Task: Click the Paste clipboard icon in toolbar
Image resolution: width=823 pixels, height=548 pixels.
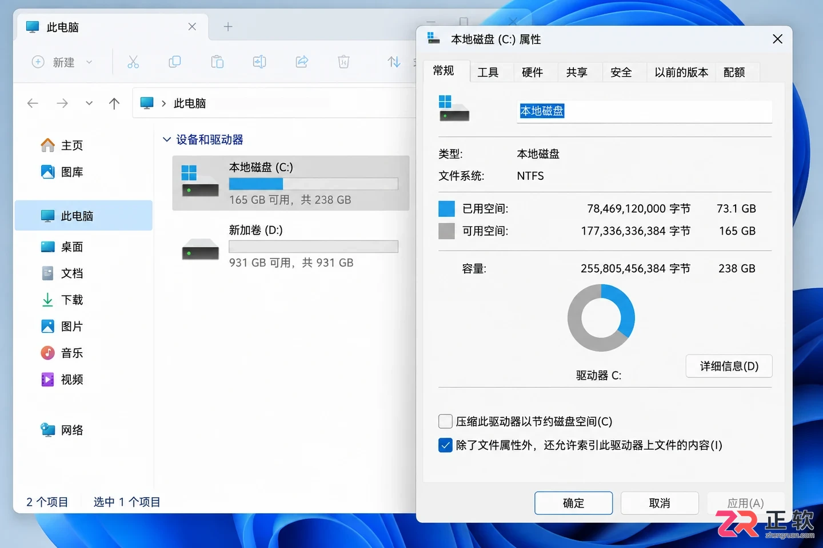Action: [x=217, y=62]
